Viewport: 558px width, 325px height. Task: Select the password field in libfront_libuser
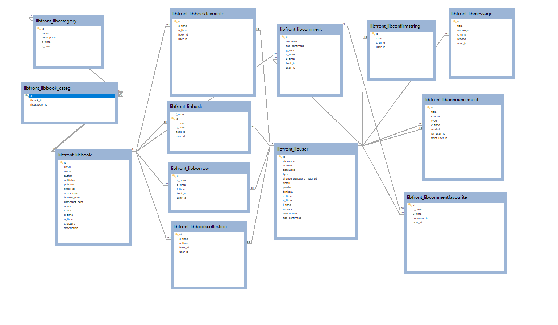(289, 170)
